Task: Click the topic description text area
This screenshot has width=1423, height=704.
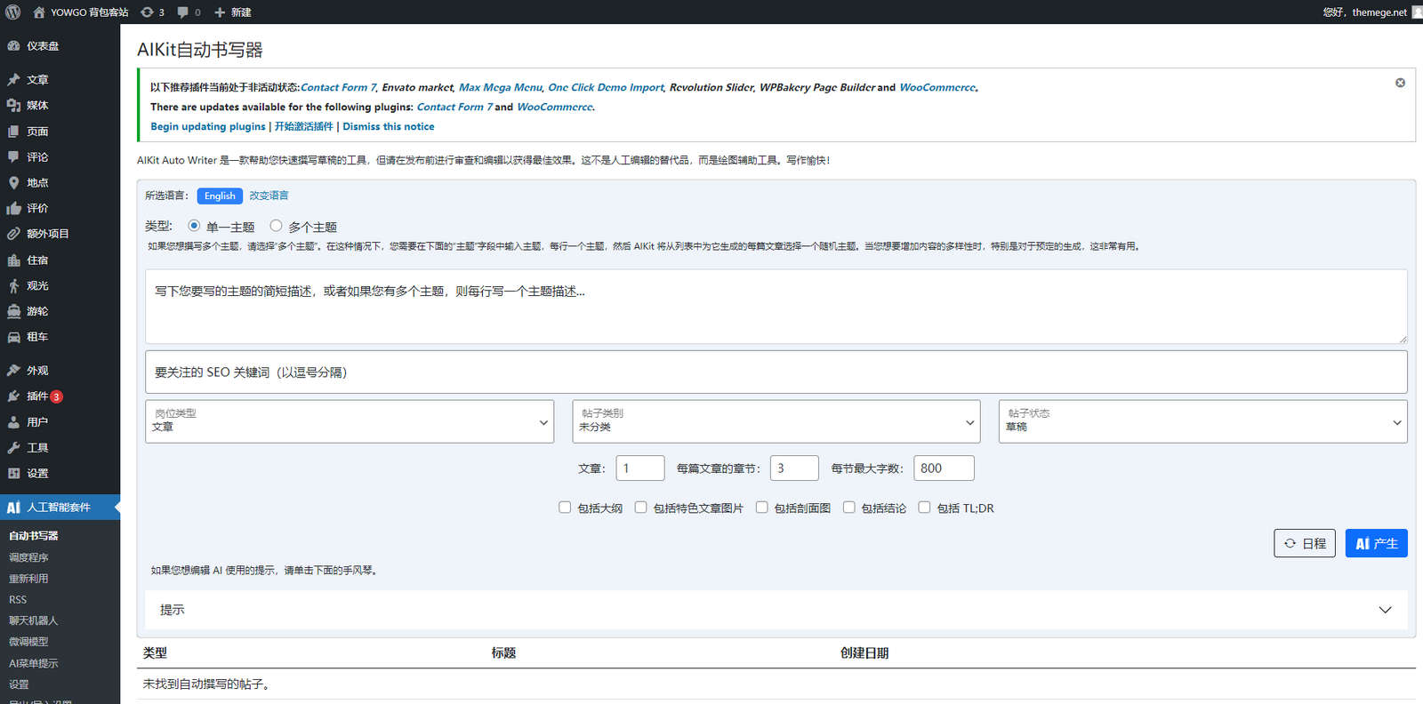Action: (x=776, y=306)
